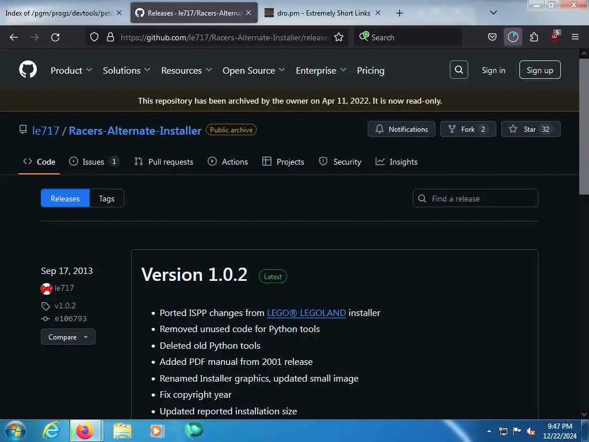Open the Version 1.0.2 release title

(x=194, y=275)
